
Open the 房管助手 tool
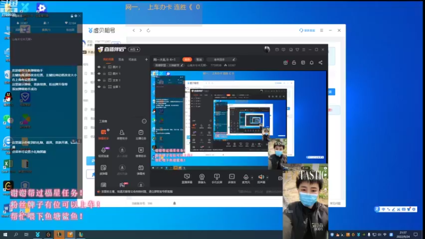tap(122, 134)
